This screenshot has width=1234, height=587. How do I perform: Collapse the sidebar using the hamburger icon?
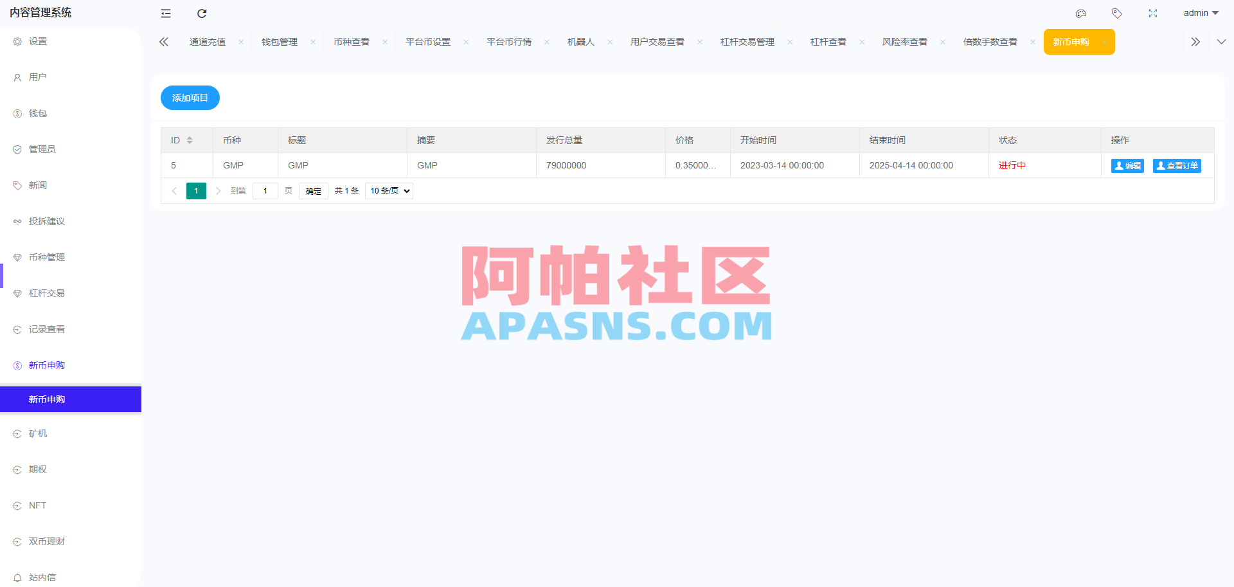coord(165,13)
